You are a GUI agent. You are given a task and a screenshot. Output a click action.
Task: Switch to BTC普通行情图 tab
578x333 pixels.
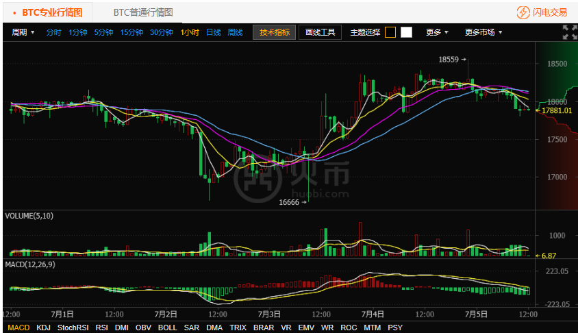[x=143, y=12]
